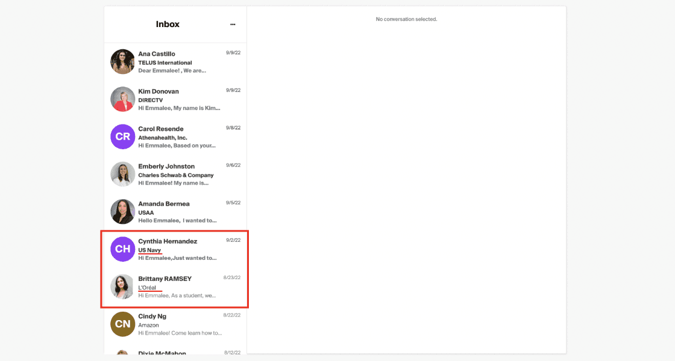Select the Athenahealth, Inc. company label
This screenshot has width=675, height=361.
tap(162, 138)
